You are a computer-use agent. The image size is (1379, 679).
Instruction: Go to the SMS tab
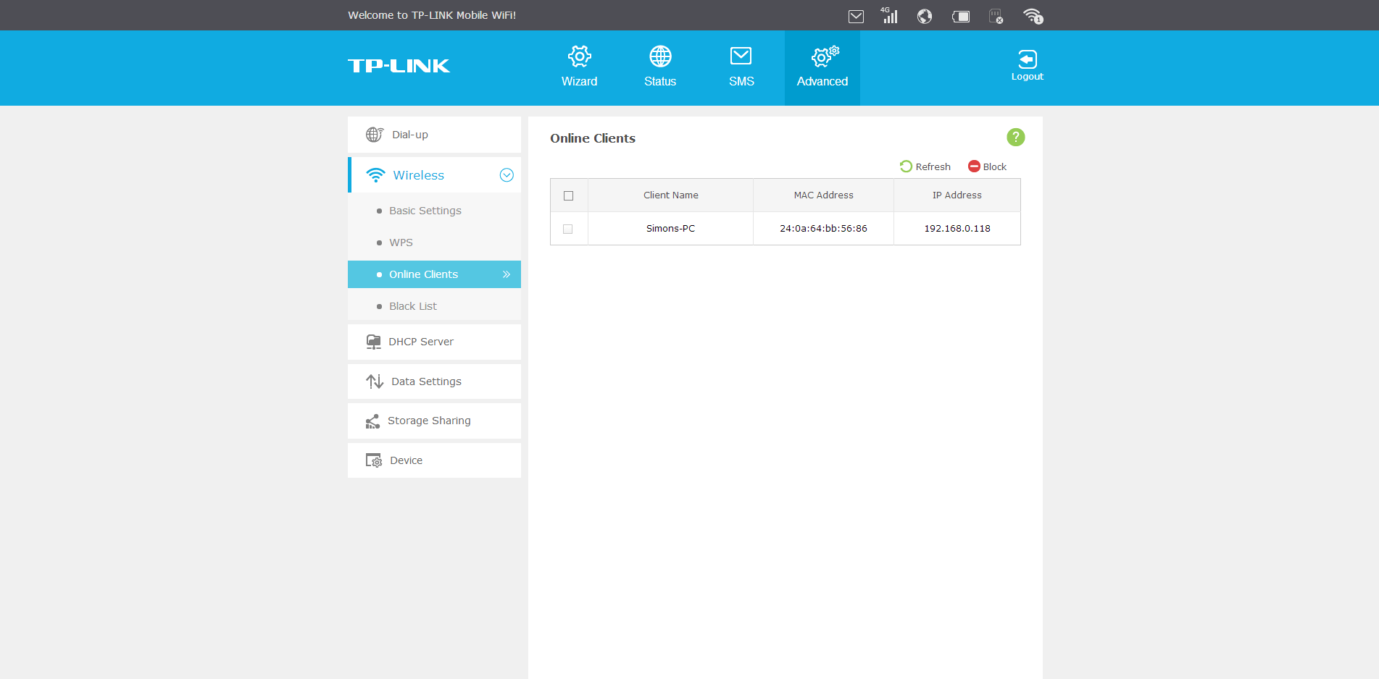tap(741, 67)
